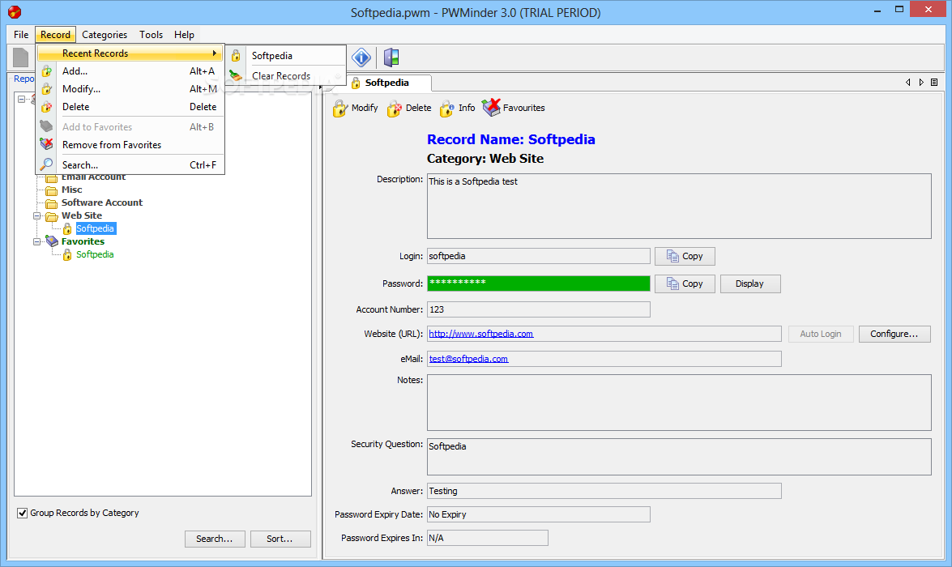Click the Add padlock icon in Record menu
Viewport: 952px width, 567px height.
46,71
